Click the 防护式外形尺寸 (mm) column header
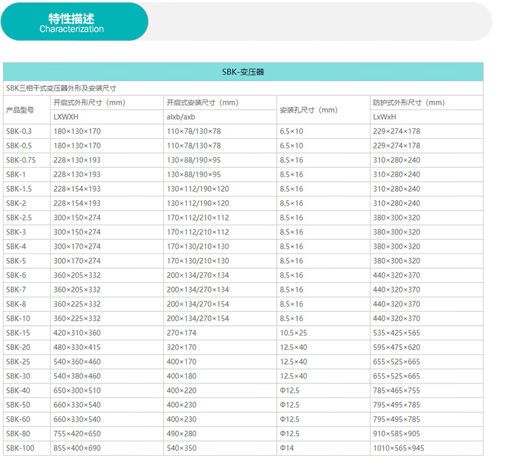505x476 pixels. click(409, 103)
